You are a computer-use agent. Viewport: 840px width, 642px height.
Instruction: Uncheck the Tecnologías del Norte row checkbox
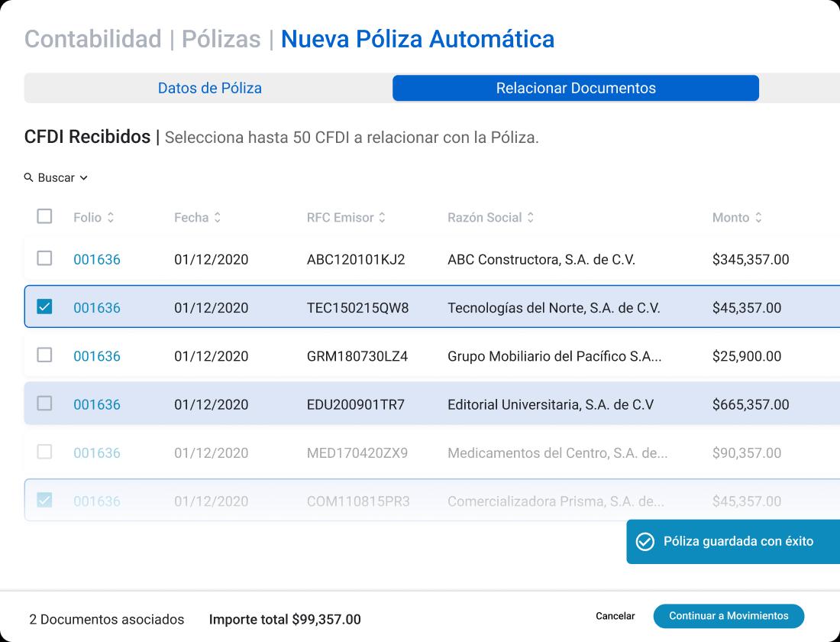click(44, 306)
